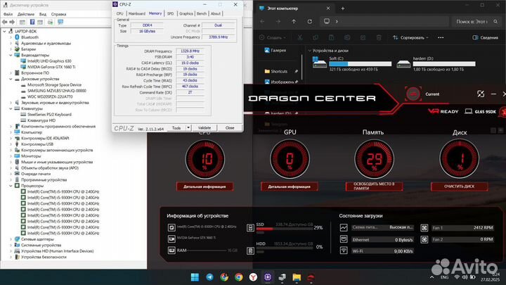Click the Explorer refresh icon
Screen dimensions: 506x285
click(x=310, y=21)
